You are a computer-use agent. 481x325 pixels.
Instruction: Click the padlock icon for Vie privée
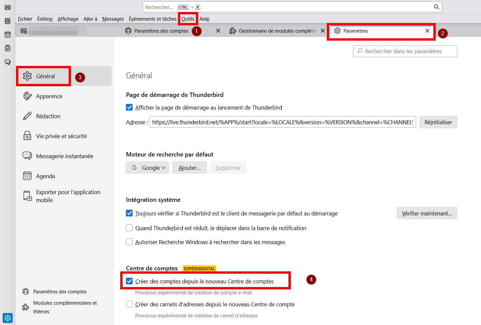pyautogui.click(x=27, y=136)
